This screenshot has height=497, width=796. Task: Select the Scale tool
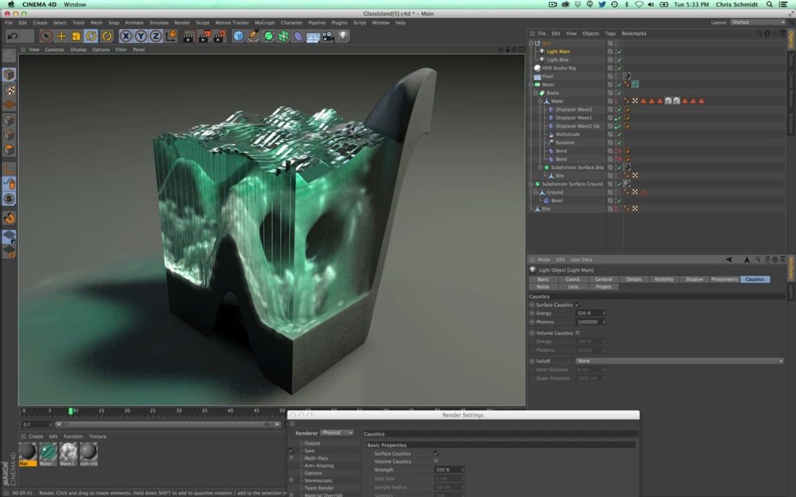pyautogui.click(x=76, y=36)
